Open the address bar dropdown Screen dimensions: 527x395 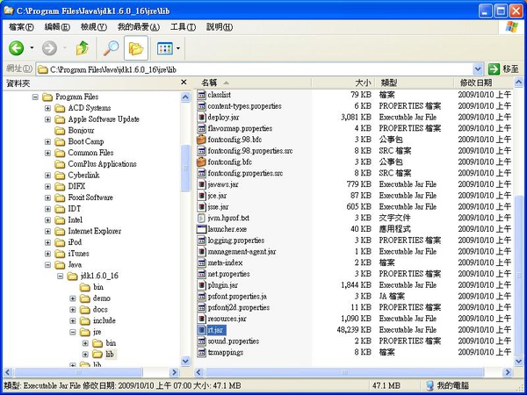(478, 69)
